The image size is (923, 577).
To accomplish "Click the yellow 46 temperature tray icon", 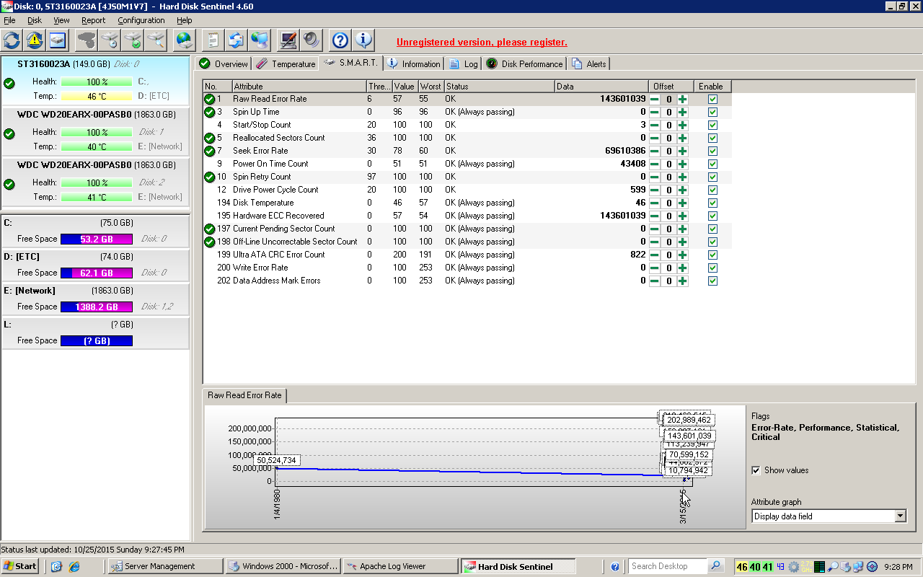I will tap(742, 566).
